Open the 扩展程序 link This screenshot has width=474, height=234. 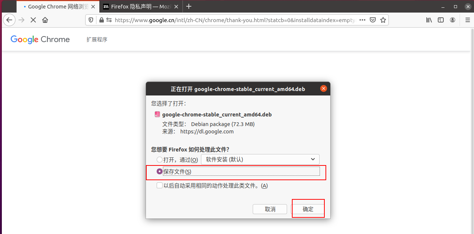point(97,39)
